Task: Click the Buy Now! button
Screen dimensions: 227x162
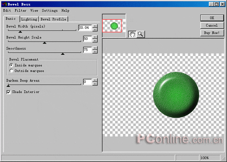Action: coord(212,33)
